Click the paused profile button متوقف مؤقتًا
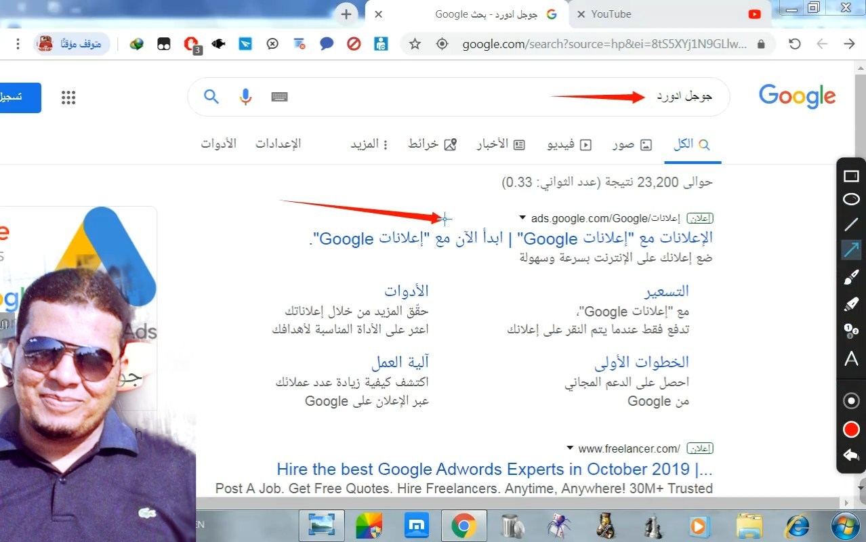The width and height of the screenshot is (866, 542). tap(72, 44)
